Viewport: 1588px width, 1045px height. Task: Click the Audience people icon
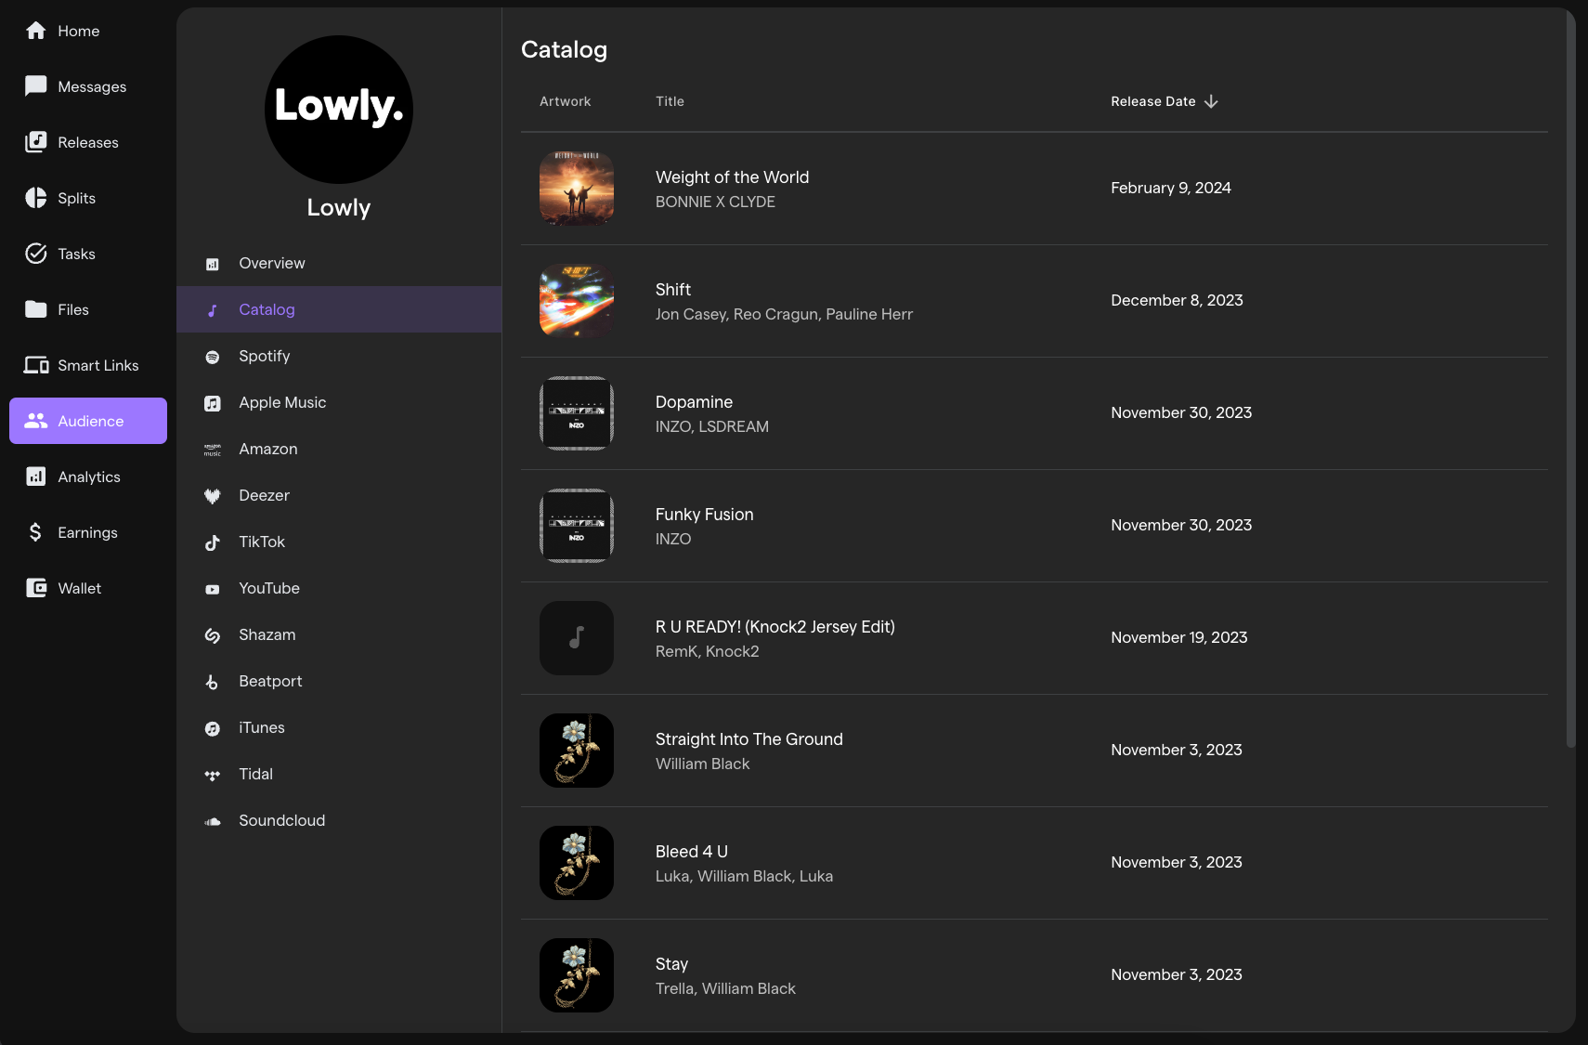click(35, 421)
